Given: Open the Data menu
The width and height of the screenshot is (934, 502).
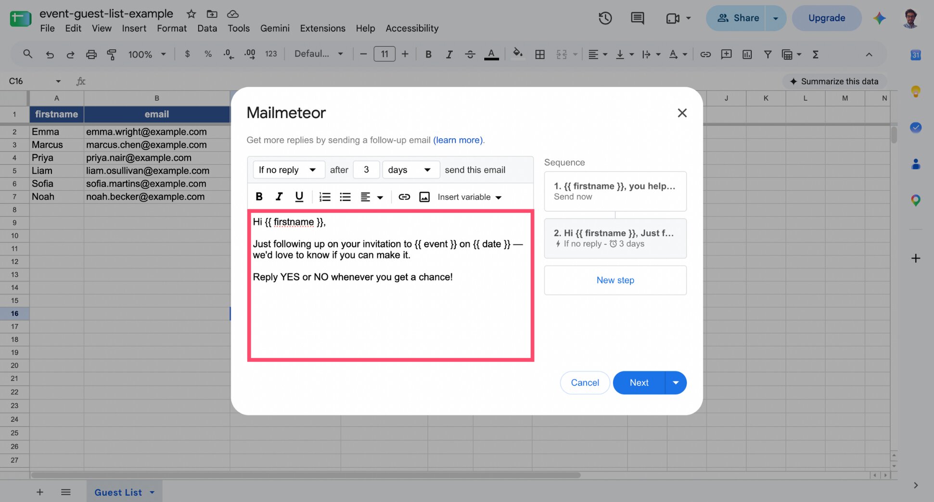Looking at the screenshot, I should pyautogui.click(x=207, y=28).
